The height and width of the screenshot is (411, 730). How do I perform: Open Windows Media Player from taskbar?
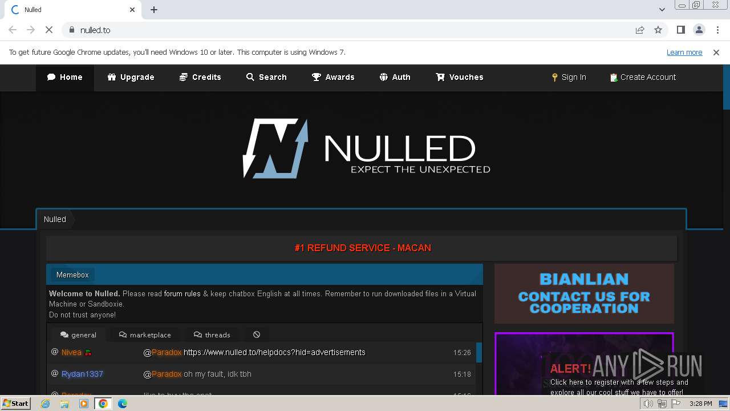tap(84, 404)
